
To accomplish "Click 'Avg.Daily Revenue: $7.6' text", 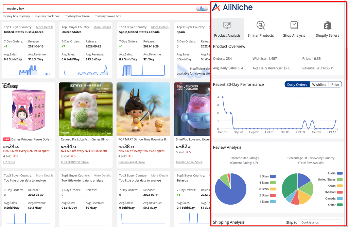I will 271,68.
